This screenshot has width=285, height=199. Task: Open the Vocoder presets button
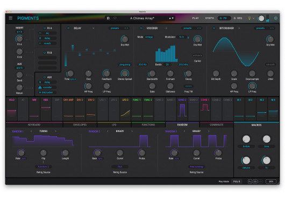click(187, 28)
